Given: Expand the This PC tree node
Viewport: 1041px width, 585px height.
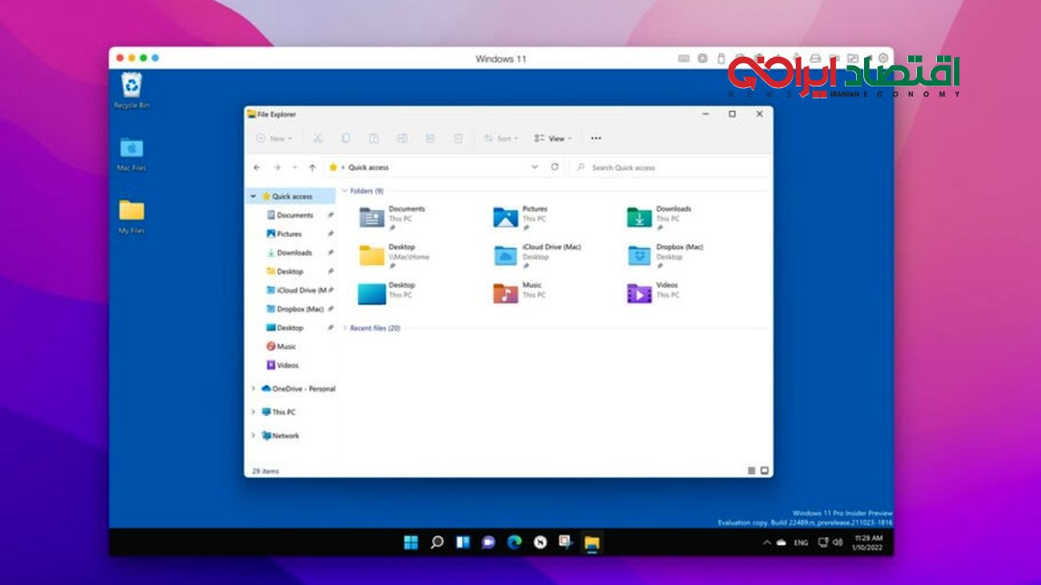Looking at the screenshot, I should (254, 412).
